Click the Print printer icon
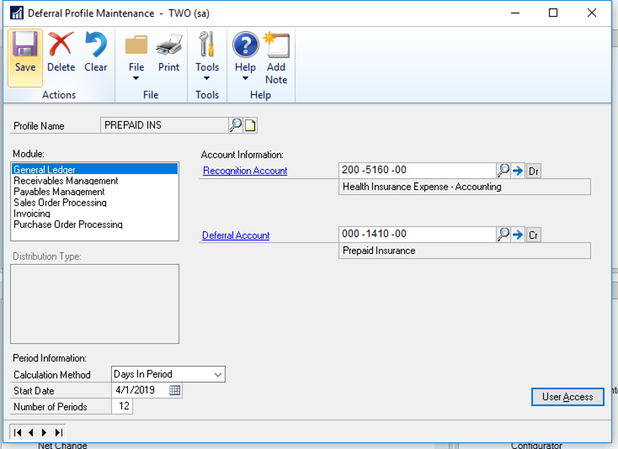 [x=169, y=46]
